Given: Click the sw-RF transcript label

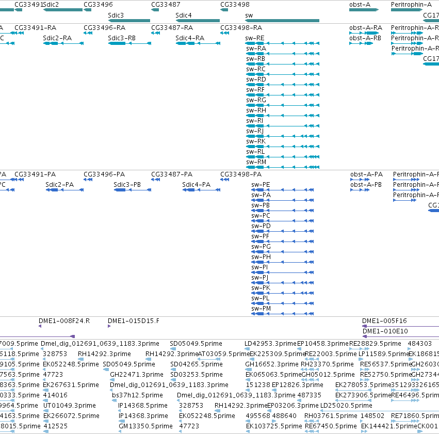Looking at the screenshot, I should click(255, 90).
